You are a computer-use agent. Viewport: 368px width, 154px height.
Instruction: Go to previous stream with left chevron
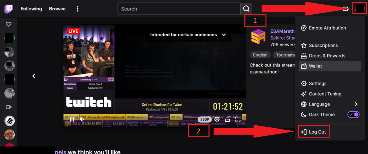34,76
